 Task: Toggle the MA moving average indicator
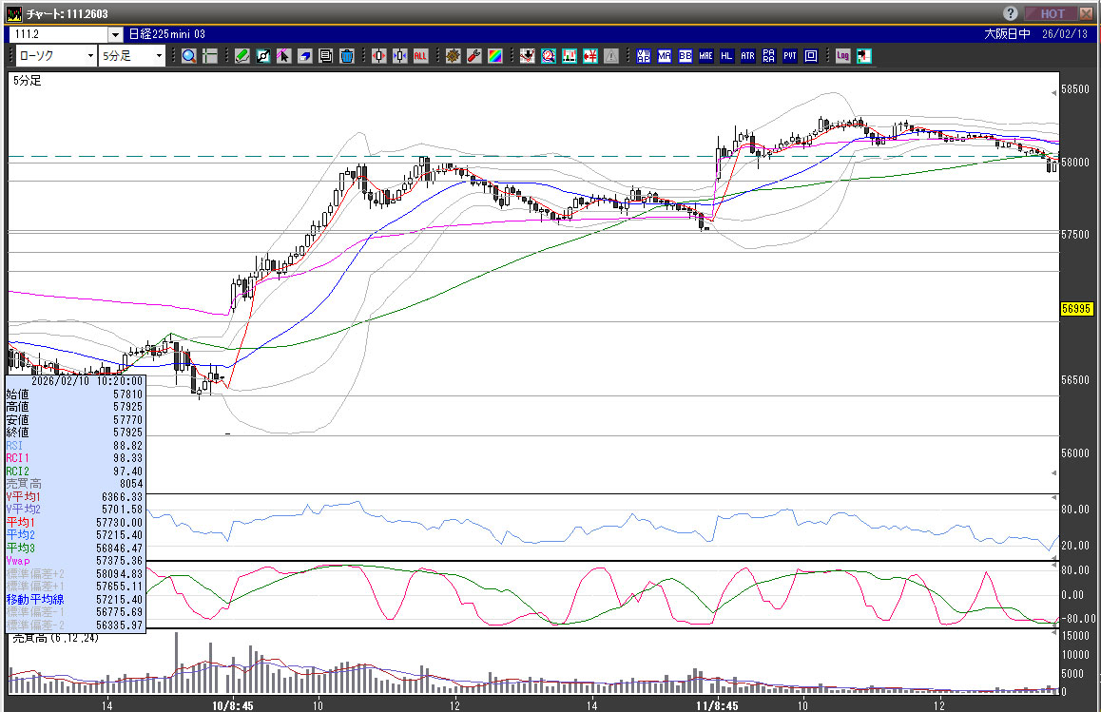[x=665, y=56]
